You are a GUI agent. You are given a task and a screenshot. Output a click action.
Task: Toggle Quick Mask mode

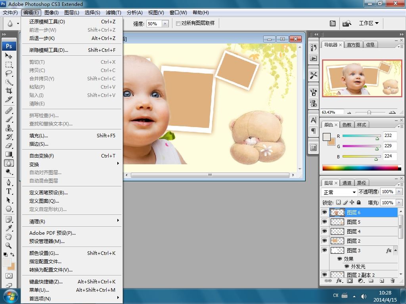[x=9, y=276]
